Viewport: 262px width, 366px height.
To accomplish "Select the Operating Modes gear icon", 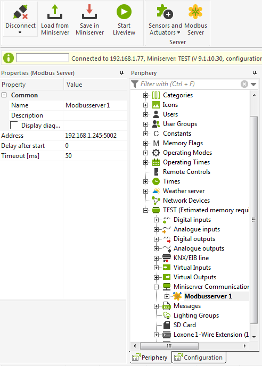I will click(x=156, y=153).
